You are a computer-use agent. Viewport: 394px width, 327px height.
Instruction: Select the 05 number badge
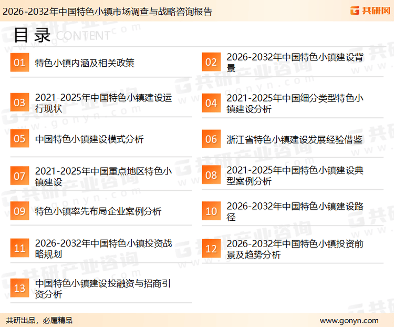coord(19,139)
